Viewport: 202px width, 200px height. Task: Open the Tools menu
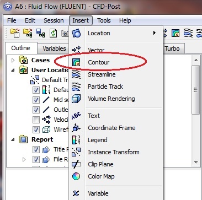[104, 20]
